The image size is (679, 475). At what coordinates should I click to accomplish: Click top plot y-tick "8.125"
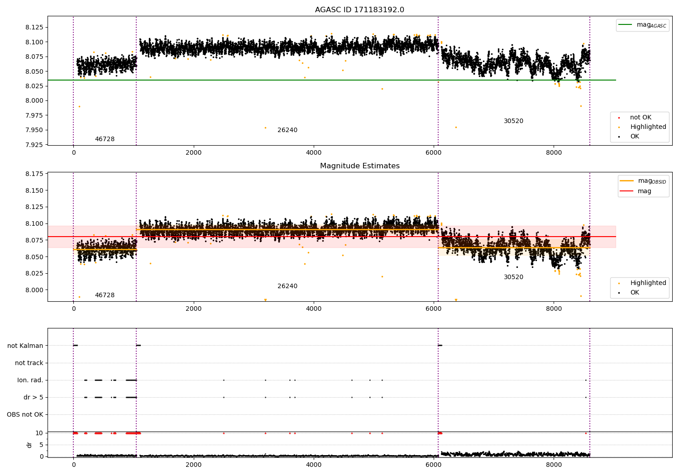point(34,28)
